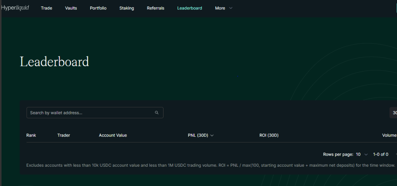Screen dimensions: 397x186
Task: Click the Volume column header
Action: point(389,135)
